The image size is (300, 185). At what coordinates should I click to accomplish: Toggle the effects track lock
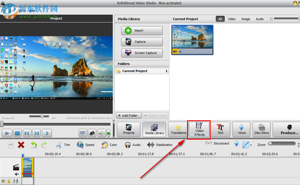9,181
